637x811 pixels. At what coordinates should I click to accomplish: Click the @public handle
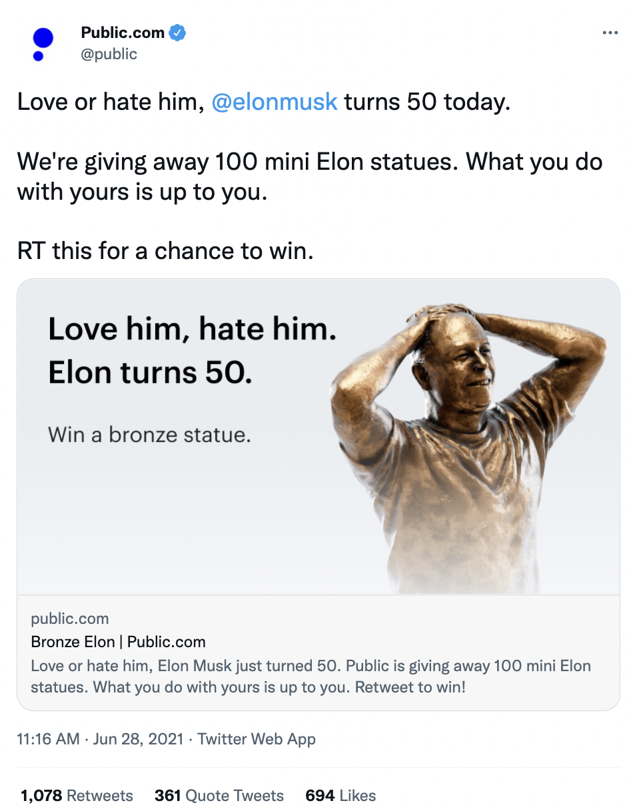point(109,54)
